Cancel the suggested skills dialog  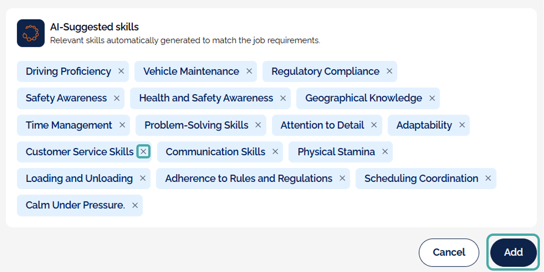pos(449,252)
